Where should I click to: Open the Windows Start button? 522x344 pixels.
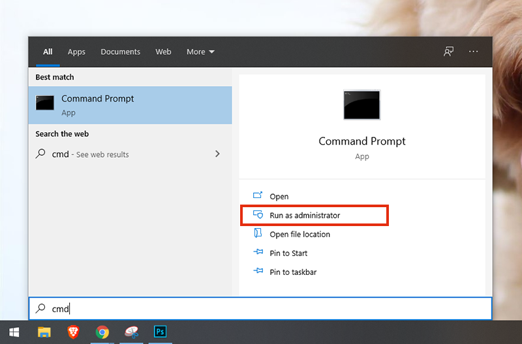click(x=14, y=332)
